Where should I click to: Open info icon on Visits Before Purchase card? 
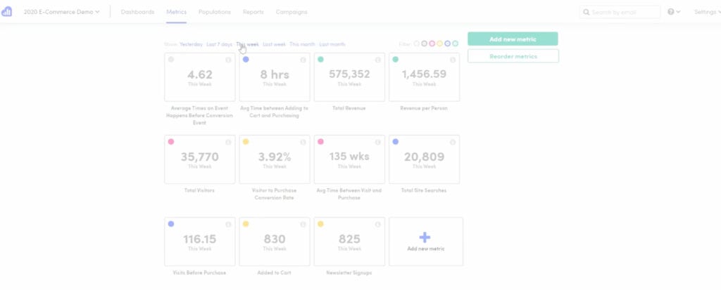228,225
